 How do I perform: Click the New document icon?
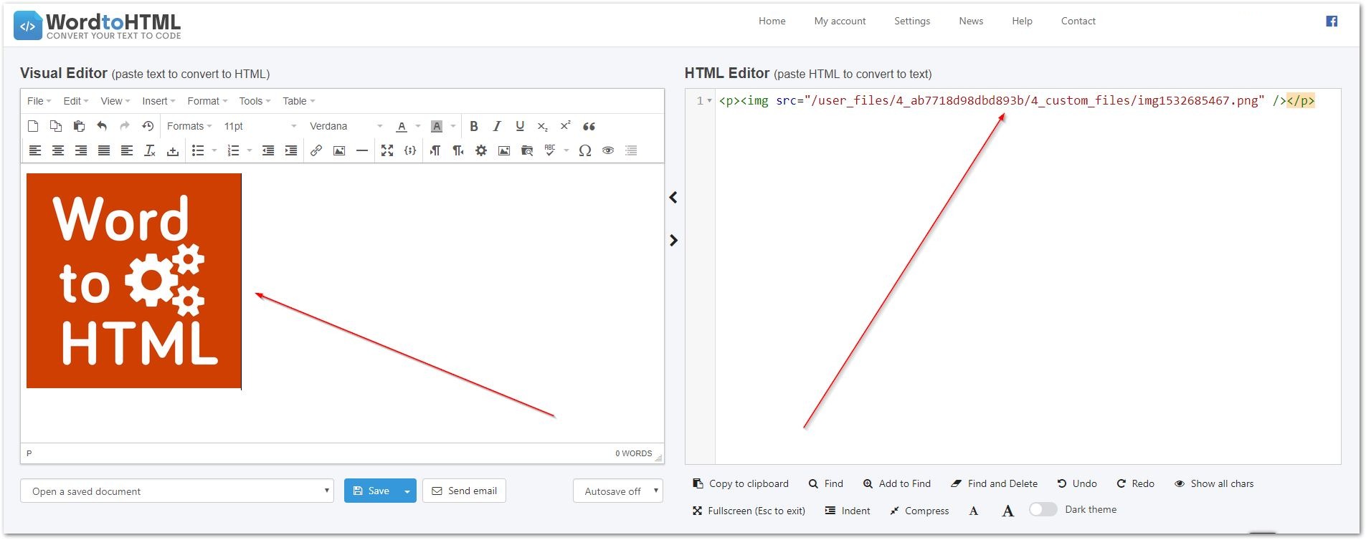point(33,126)
